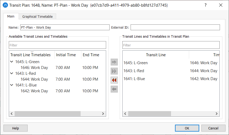
Task: Click the left list horizontal scrollbar right arrow
Action: [x=103, y=114]
